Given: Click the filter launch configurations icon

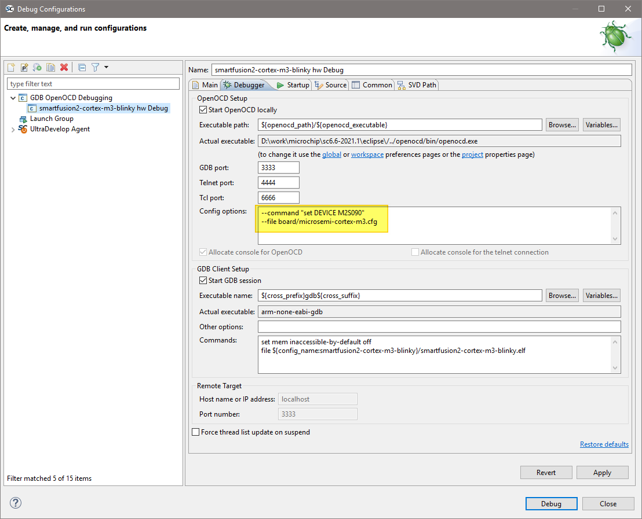Looking at the screenshot, I should [96, 67].
